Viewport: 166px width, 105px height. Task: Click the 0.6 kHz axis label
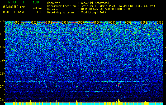pos(2,100)
